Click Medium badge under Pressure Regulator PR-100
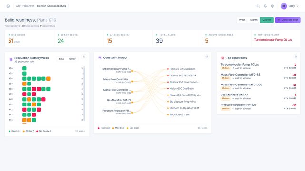 click(225, 109)
